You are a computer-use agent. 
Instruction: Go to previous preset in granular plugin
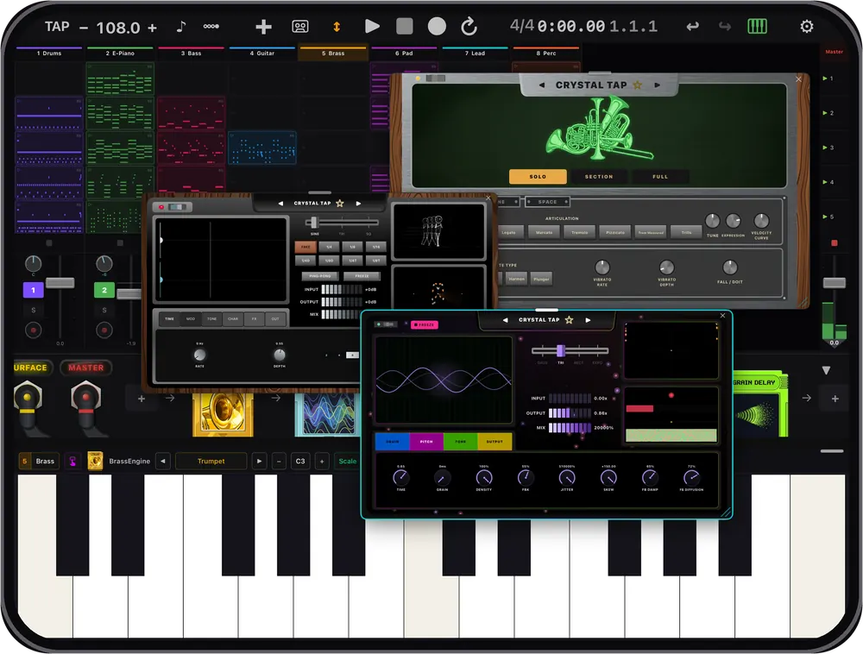click(505, 320)
